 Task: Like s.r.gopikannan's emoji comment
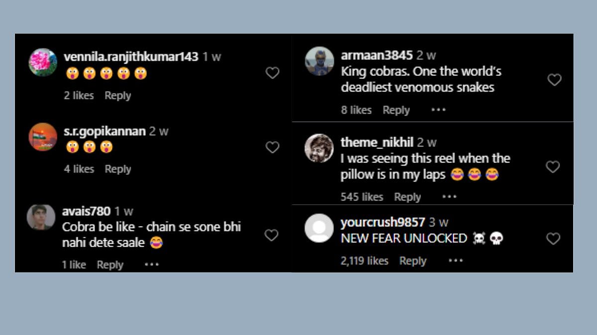click(272, 147)
